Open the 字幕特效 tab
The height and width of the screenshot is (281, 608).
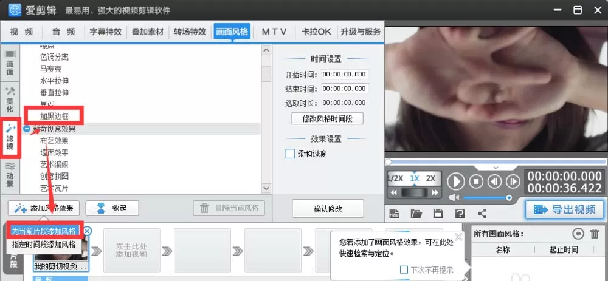pyautogui.click(x=105, y=32)
